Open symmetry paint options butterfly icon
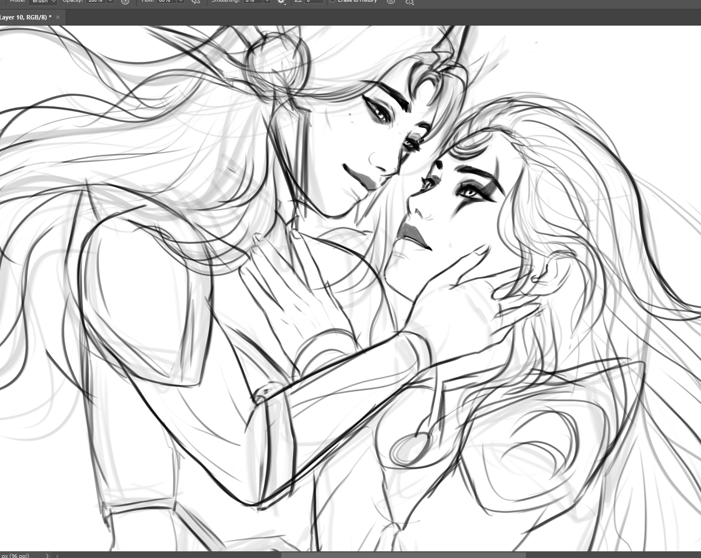 410,1
